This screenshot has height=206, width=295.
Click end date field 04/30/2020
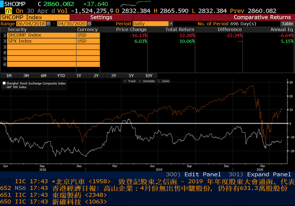[x=72, y=24]
